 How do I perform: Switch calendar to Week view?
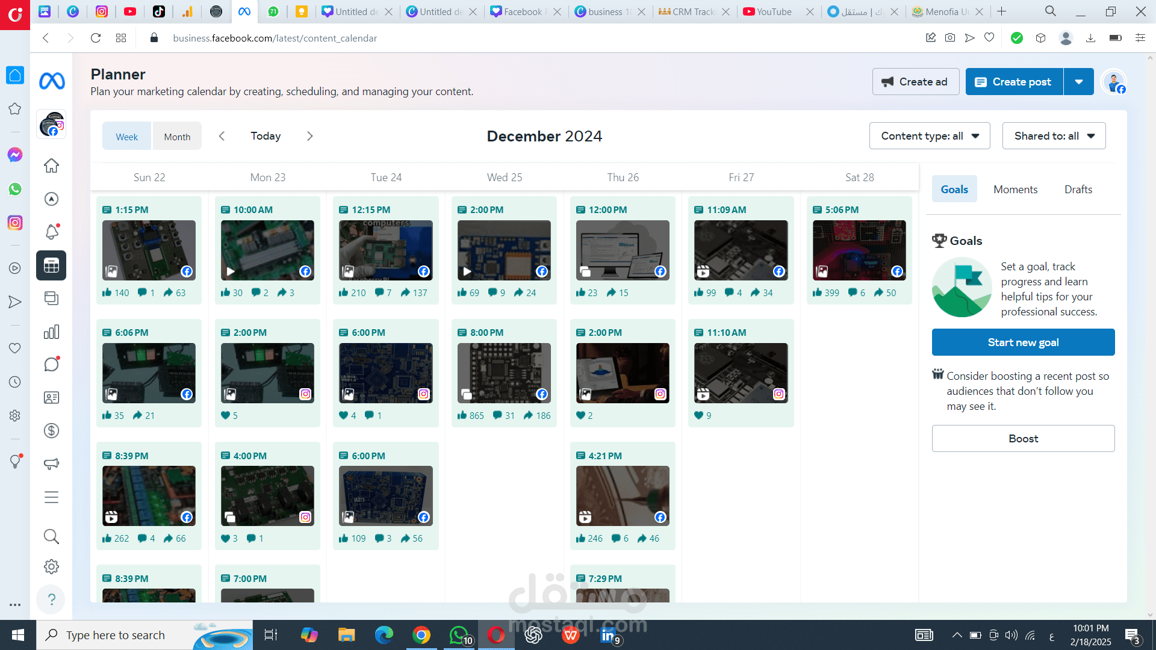(x=126, y=137)
